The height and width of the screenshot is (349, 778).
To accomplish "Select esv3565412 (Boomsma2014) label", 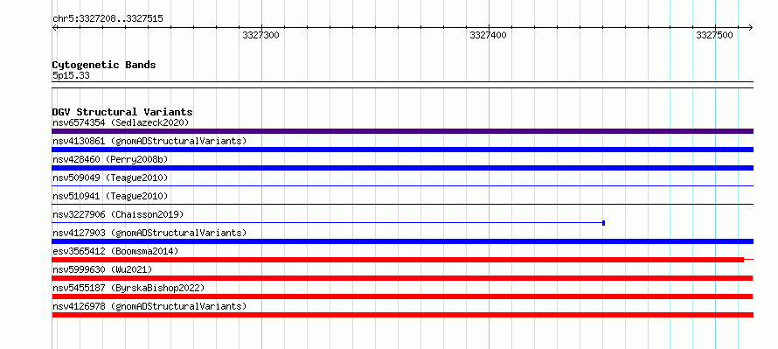I will (x=115, y=251).
